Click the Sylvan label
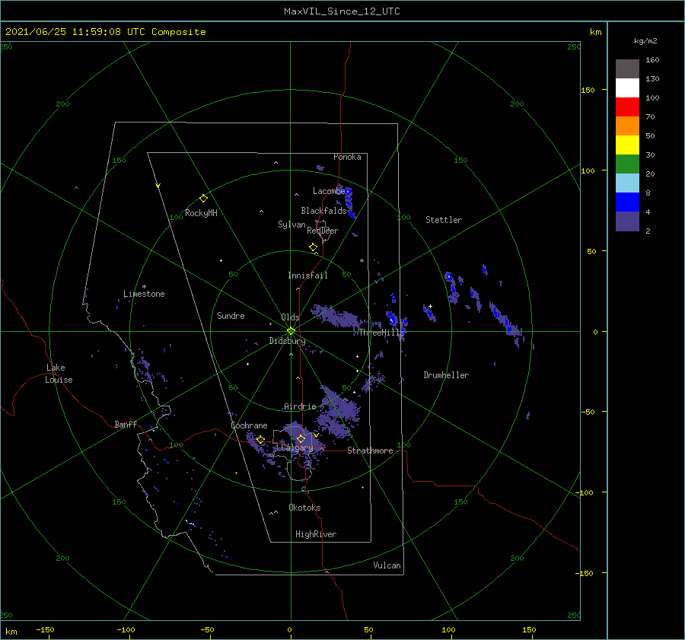Viewport: 685px width, 640px height. [x=292, y=224]
